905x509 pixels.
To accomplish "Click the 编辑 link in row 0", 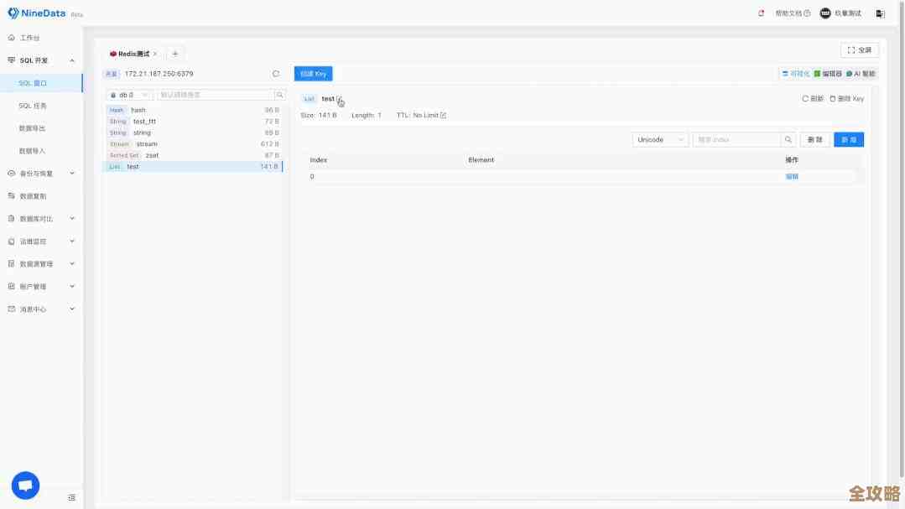I will [x=792, y=177].
